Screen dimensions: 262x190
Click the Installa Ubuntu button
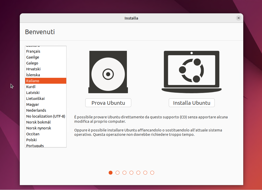coord(192,103)
